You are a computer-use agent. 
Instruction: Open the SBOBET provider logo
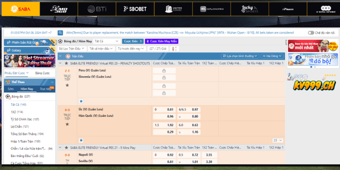135,8
